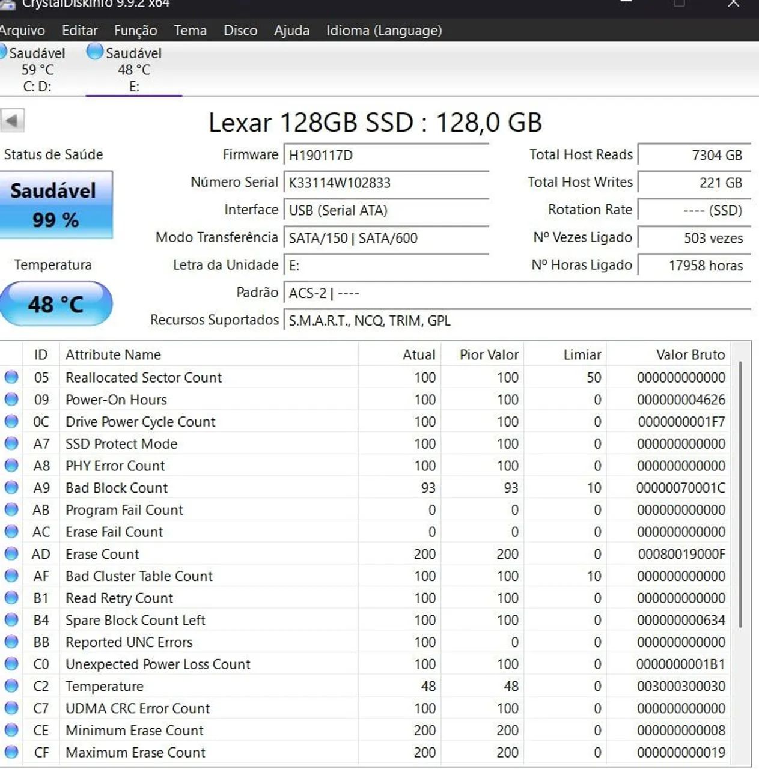Click the status icon for SSD Protect Mode

click(x=11, y=443)
